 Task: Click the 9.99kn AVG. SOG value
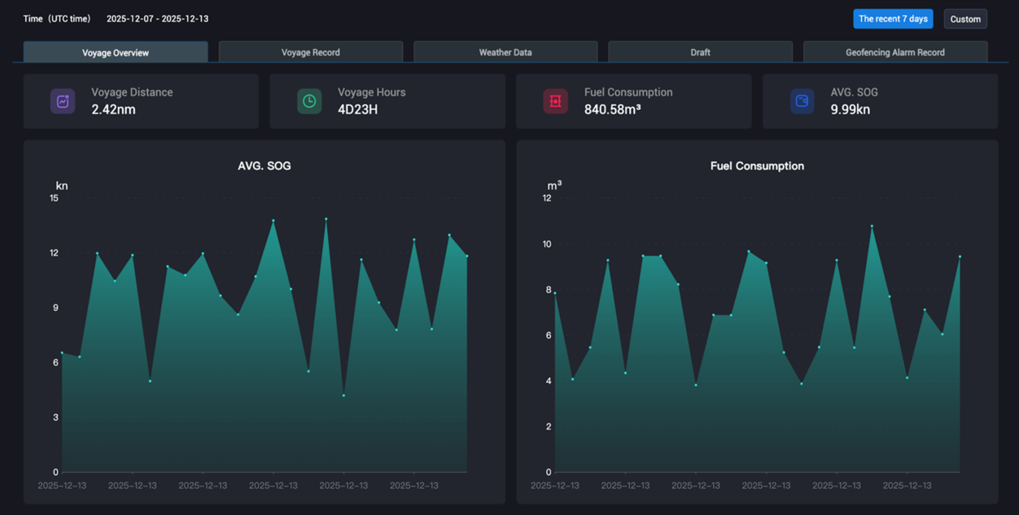point(850,110)
